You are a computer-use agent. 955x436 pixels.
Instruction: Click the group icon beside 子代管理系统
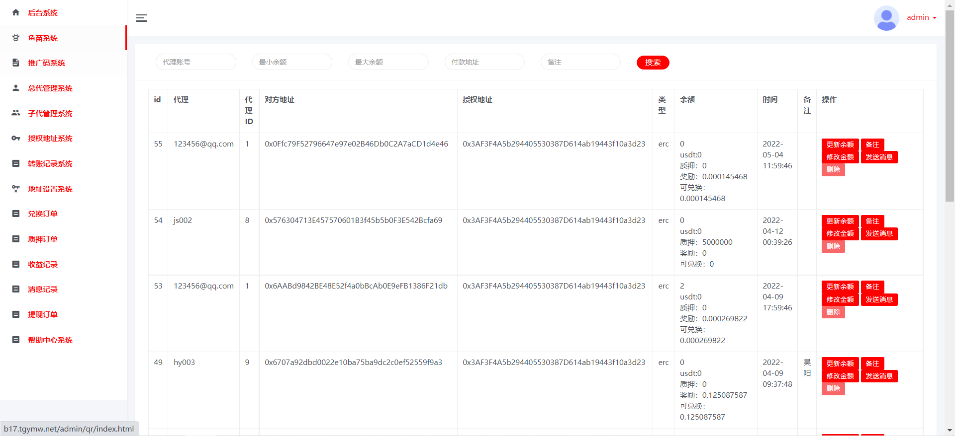16,113
